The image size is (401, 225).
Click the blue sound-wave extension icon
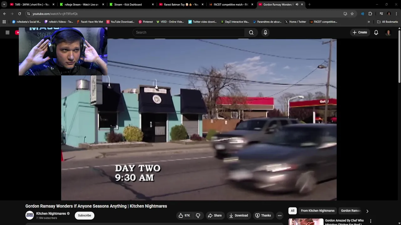coord(362,14)
